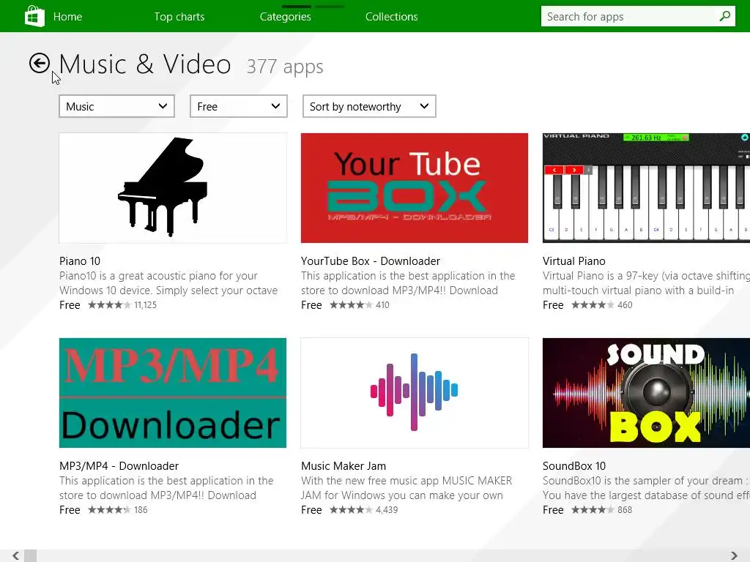Open the MP3/MP4 Downloader app thumbnail
The height and width of the screenshot is (562, 750).
coord(173,393)
